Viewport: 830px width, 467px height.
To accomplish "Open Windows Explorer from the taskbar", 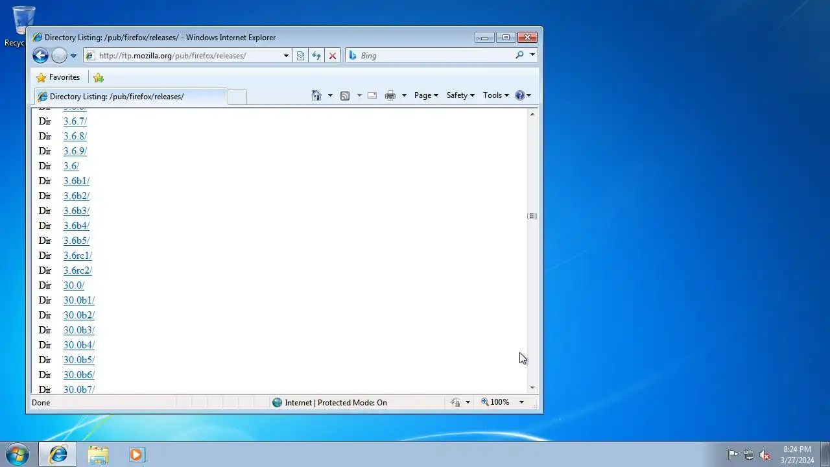I will click(x=98, y=455).
